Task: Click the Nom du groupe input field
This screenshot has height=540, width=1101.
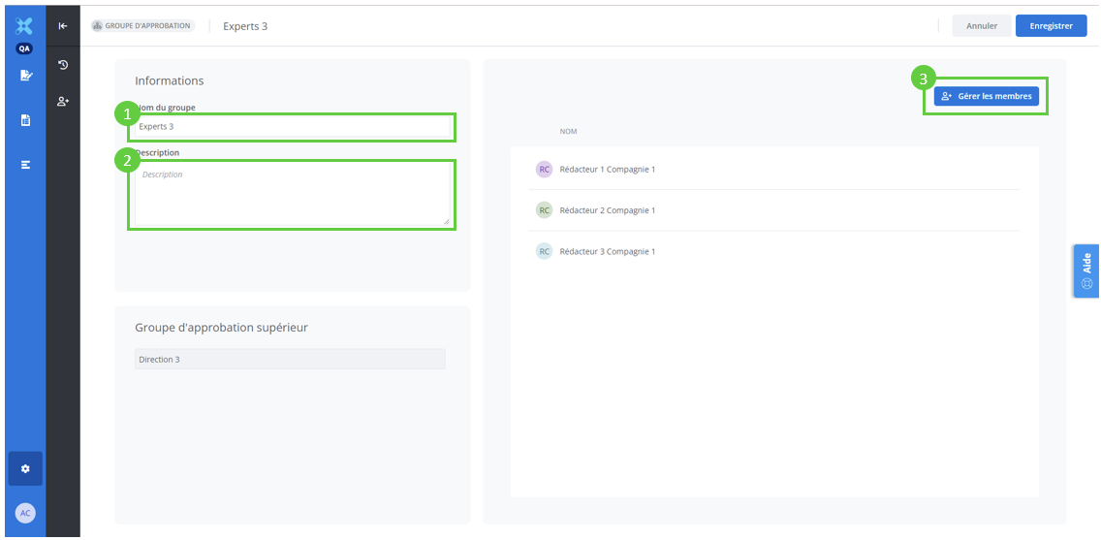Action: pos(291,126)
